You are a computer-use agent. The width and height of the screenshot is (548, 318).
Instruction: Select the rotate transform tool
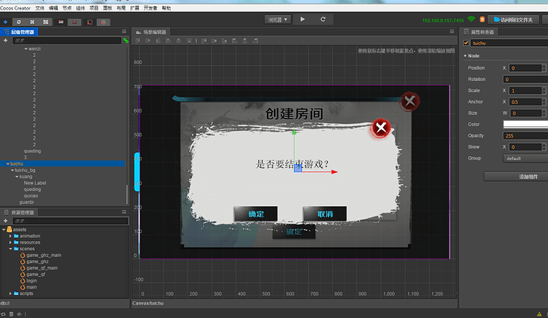point(19,22)
